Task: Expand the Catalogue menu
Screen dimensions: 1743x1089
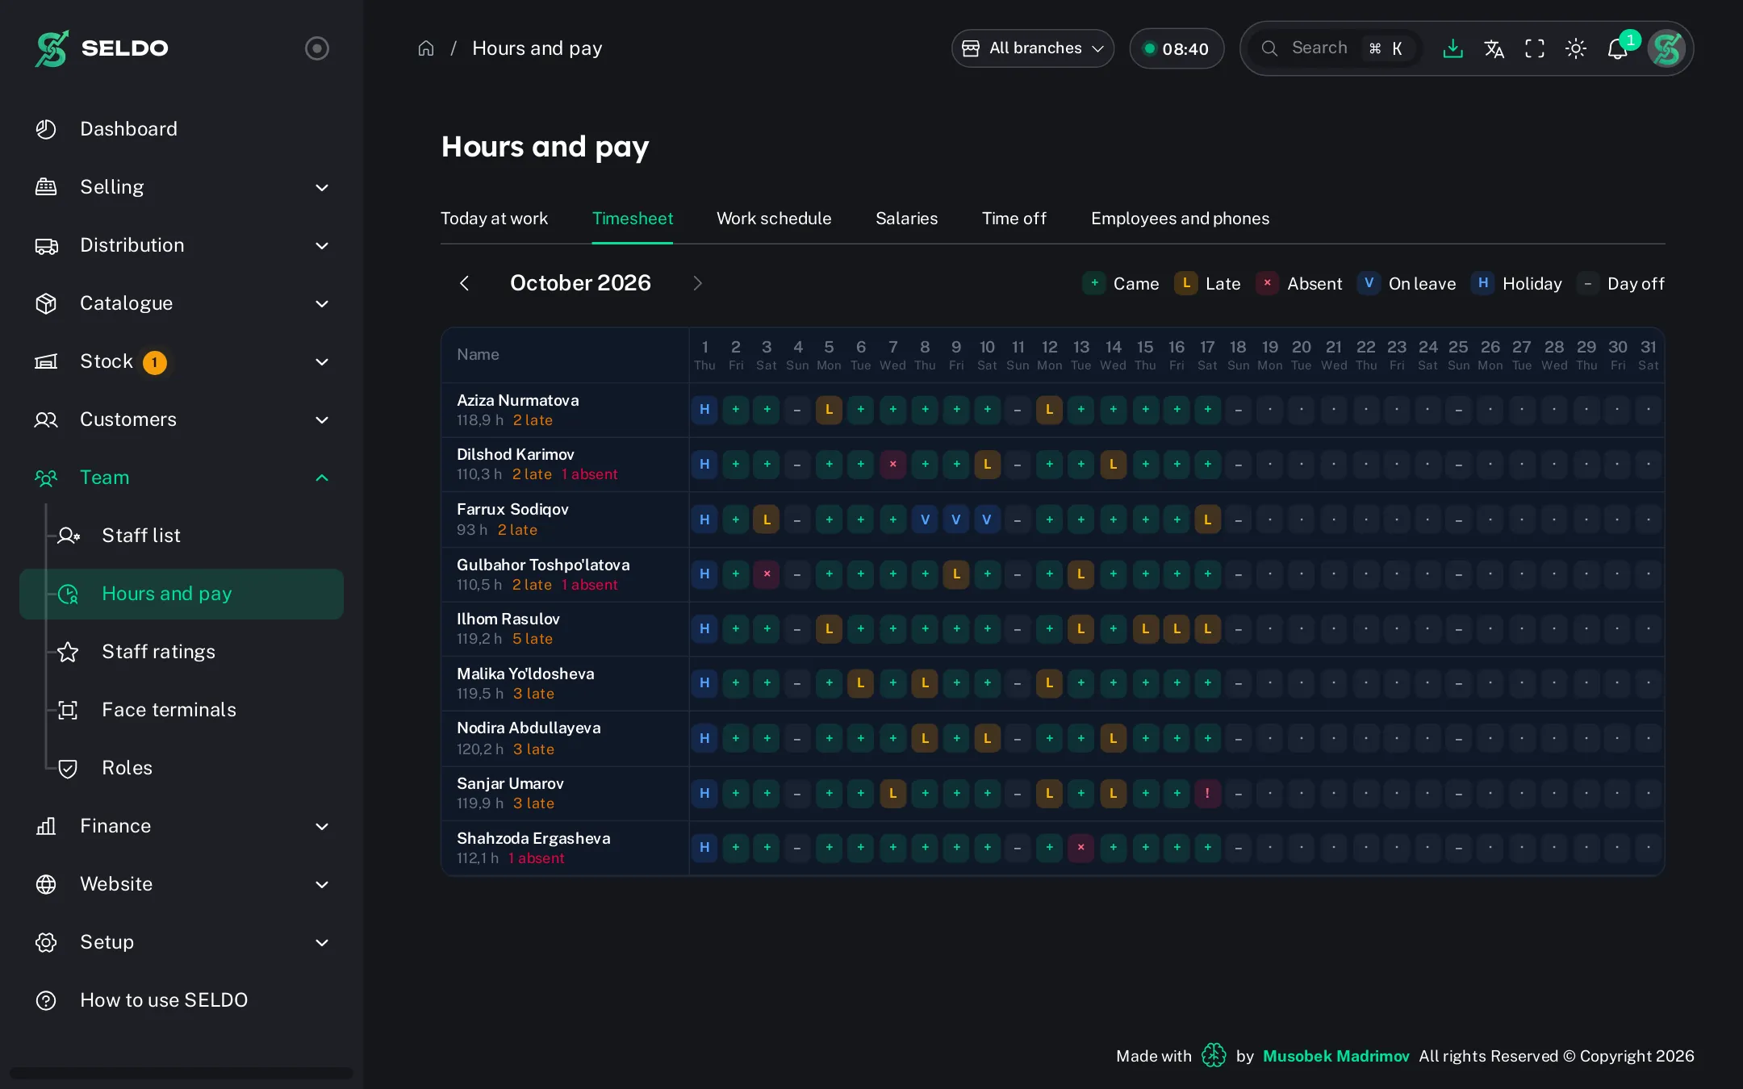Action: click(x=182, y=303)
